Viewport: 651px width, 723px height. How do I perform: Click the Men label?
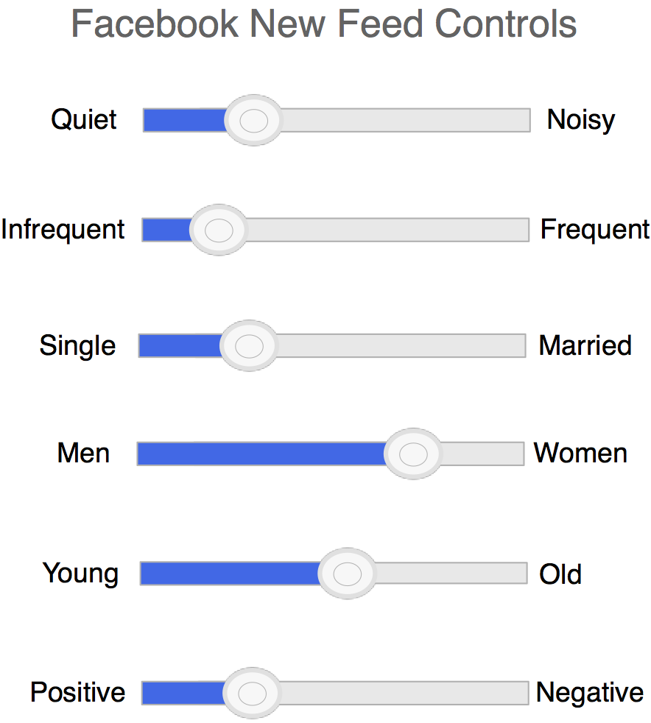pyautogui.click(x=83, y=454)
